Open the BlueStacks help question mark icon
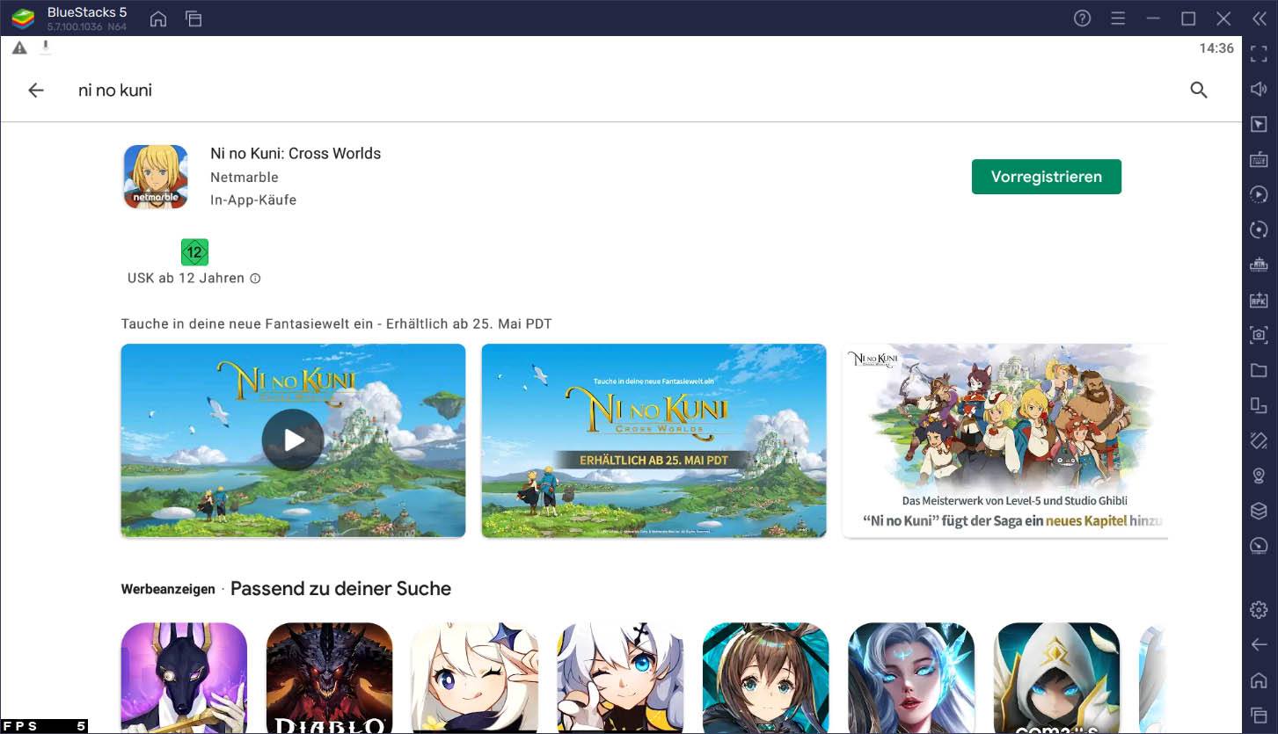The image size is (1278, 734). [1083, 18]
